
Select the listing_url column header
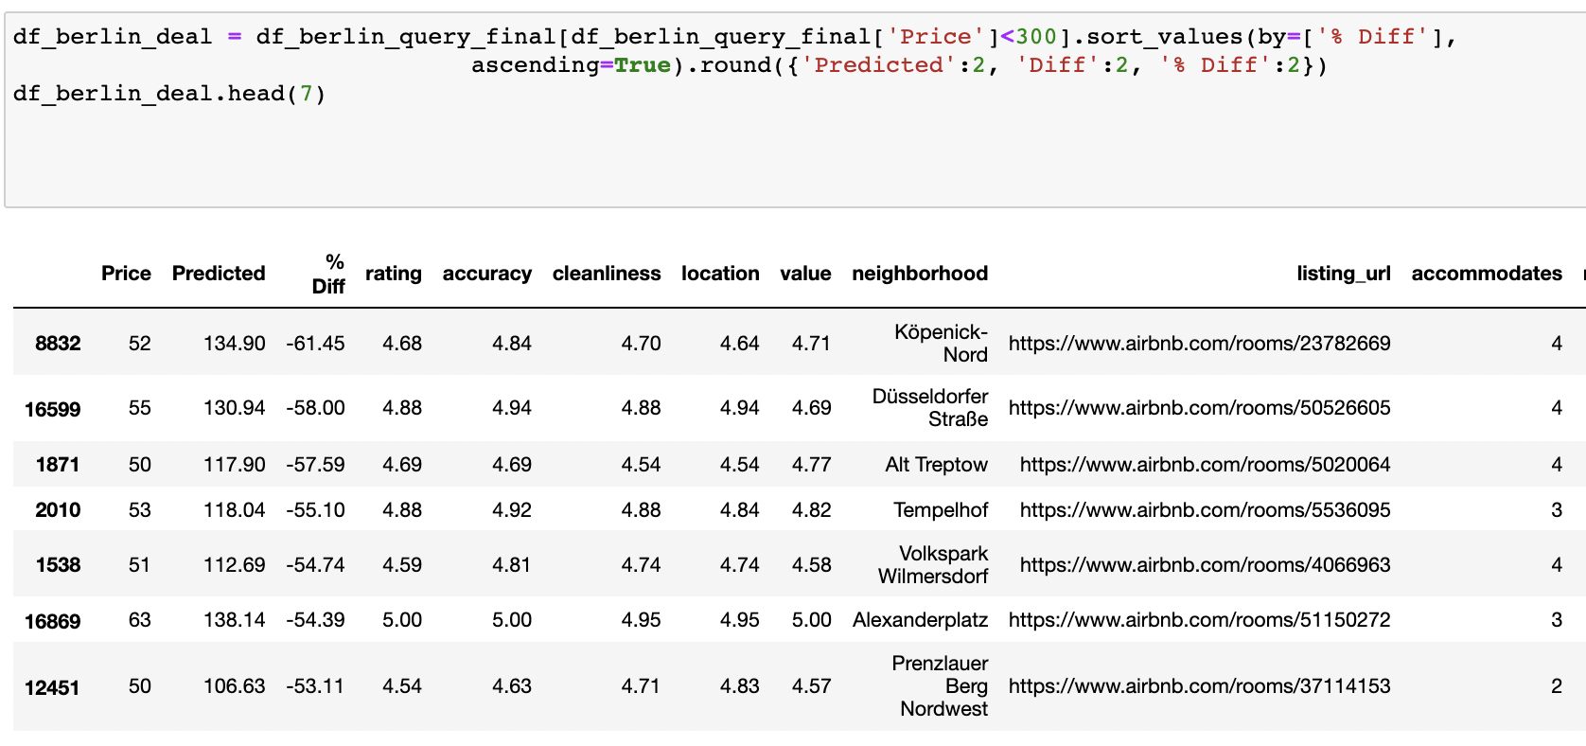point(1344,274)
